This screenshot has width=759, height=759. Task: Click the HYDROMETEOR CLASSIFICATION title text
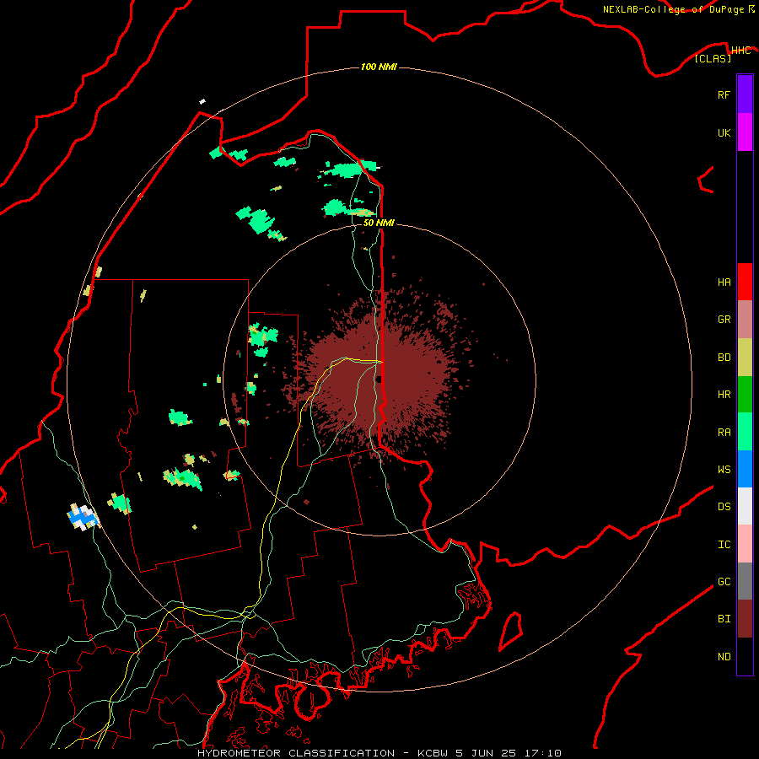(x=296, y=753)
